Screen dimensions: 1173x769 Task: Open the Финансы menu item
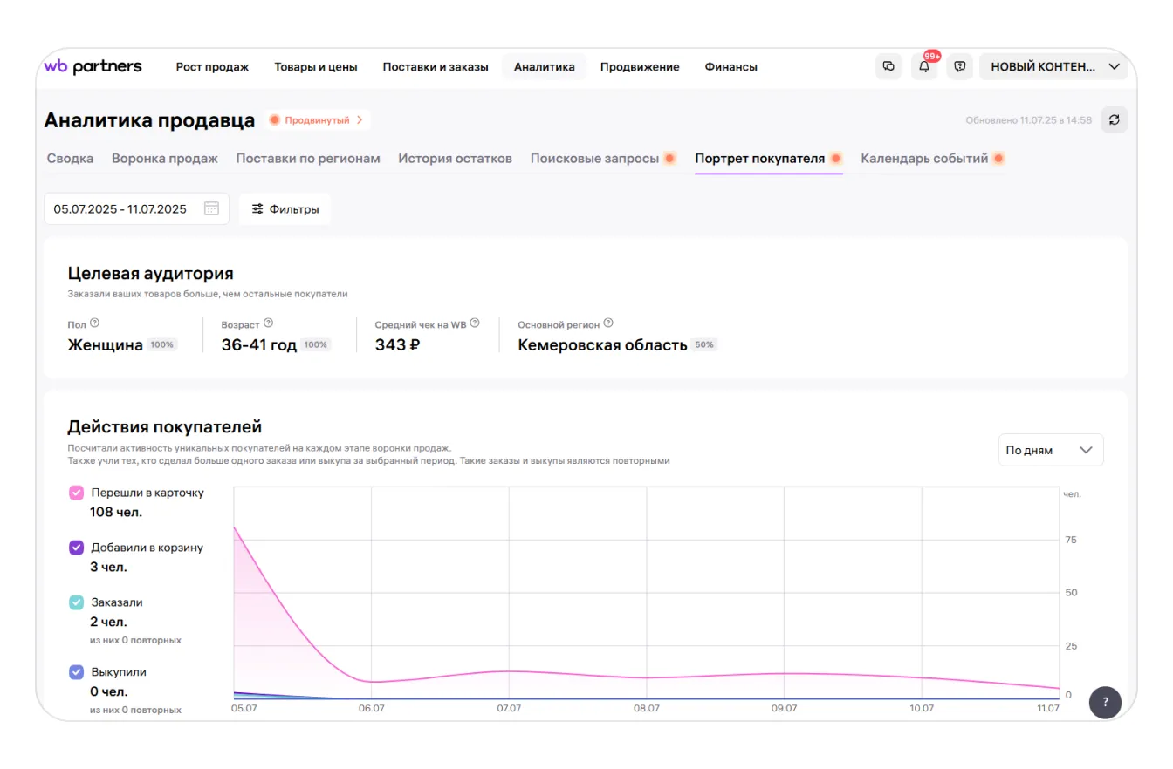click(731, 67)
